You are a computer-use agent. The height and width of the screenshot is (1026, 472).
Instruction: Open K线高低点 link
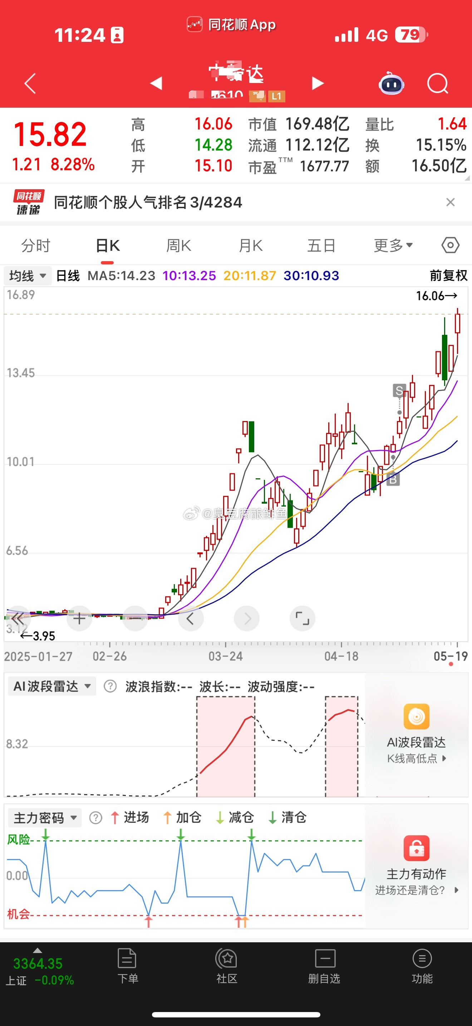tap(416, 758)
